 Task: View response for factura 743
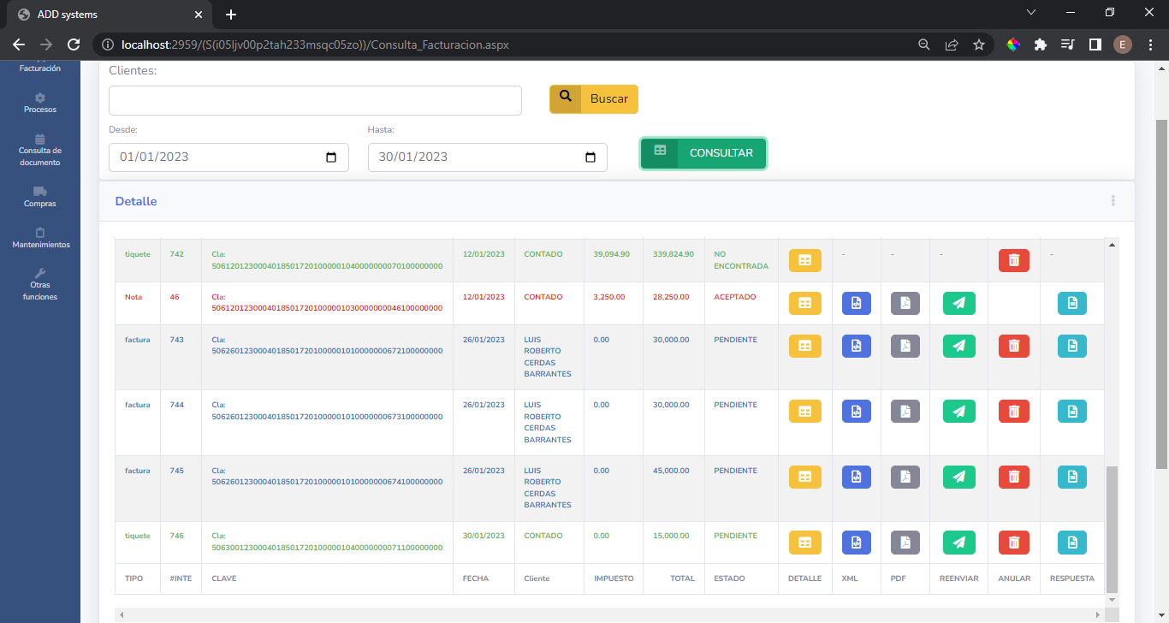point(1072,346)
